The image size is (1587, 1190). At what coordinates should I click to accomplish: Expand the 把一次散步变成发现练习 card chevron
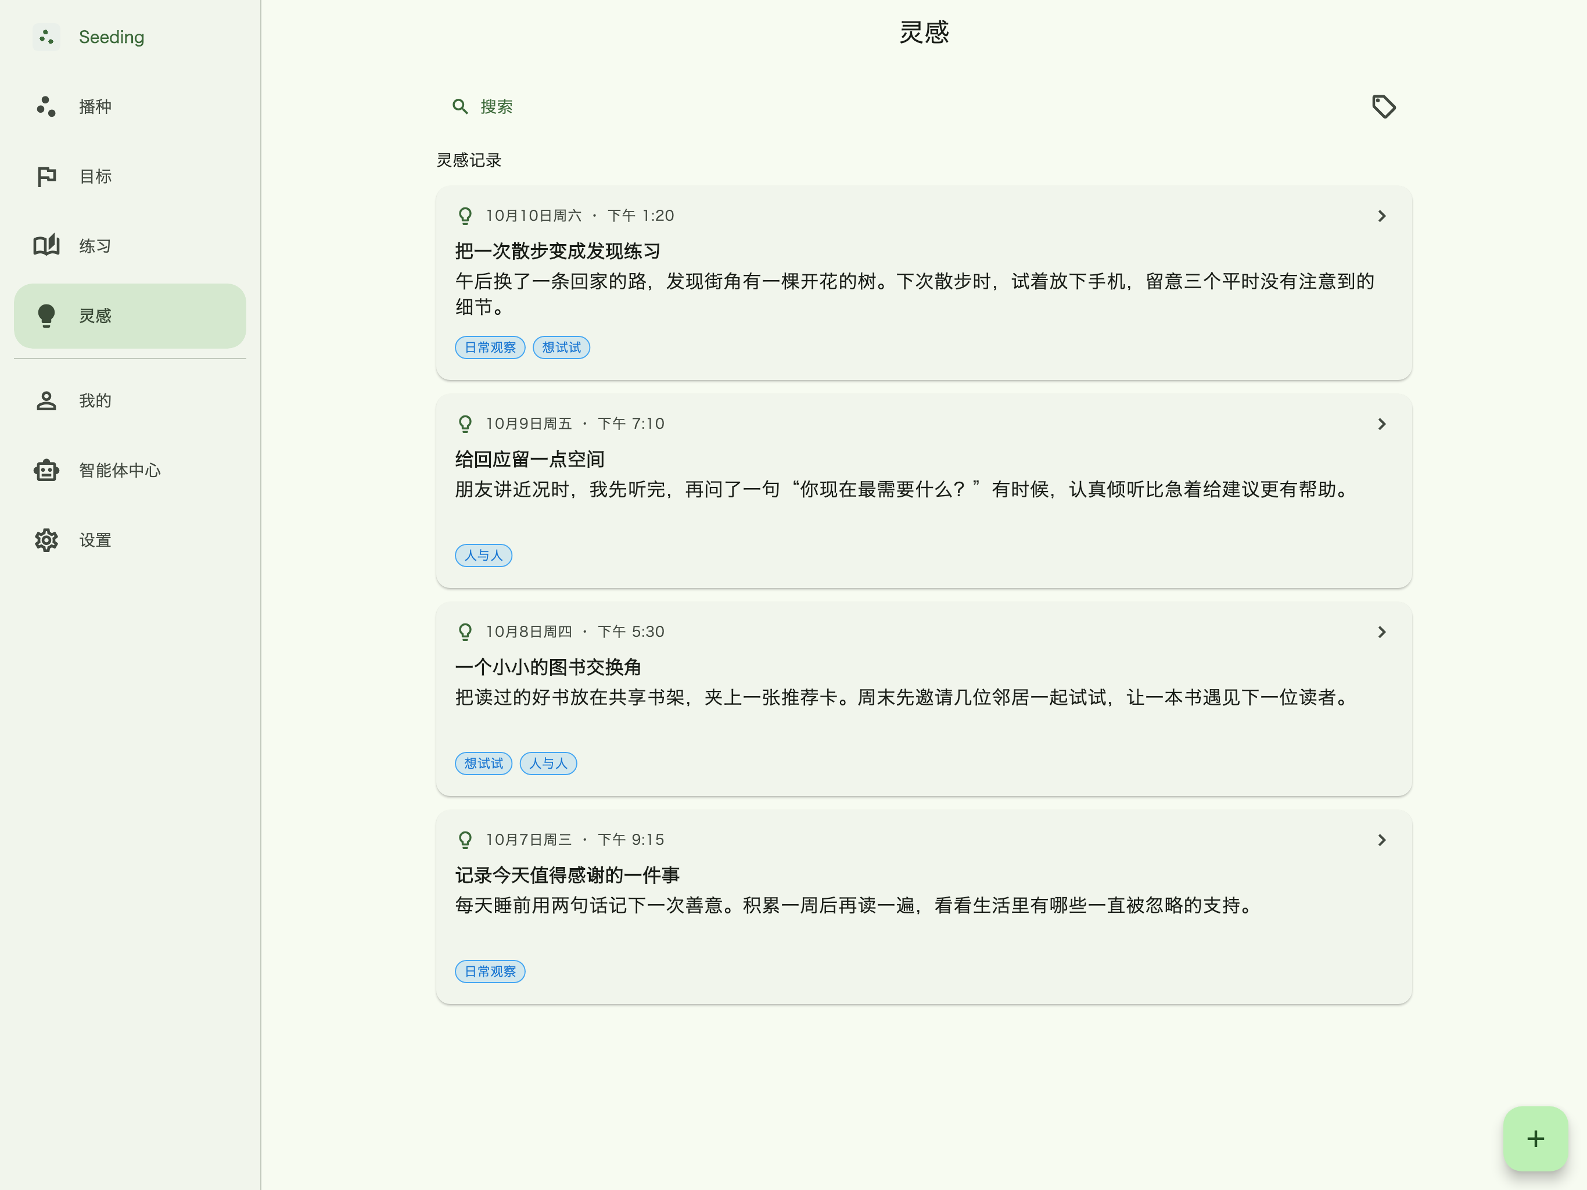[x=1382, y=216]
